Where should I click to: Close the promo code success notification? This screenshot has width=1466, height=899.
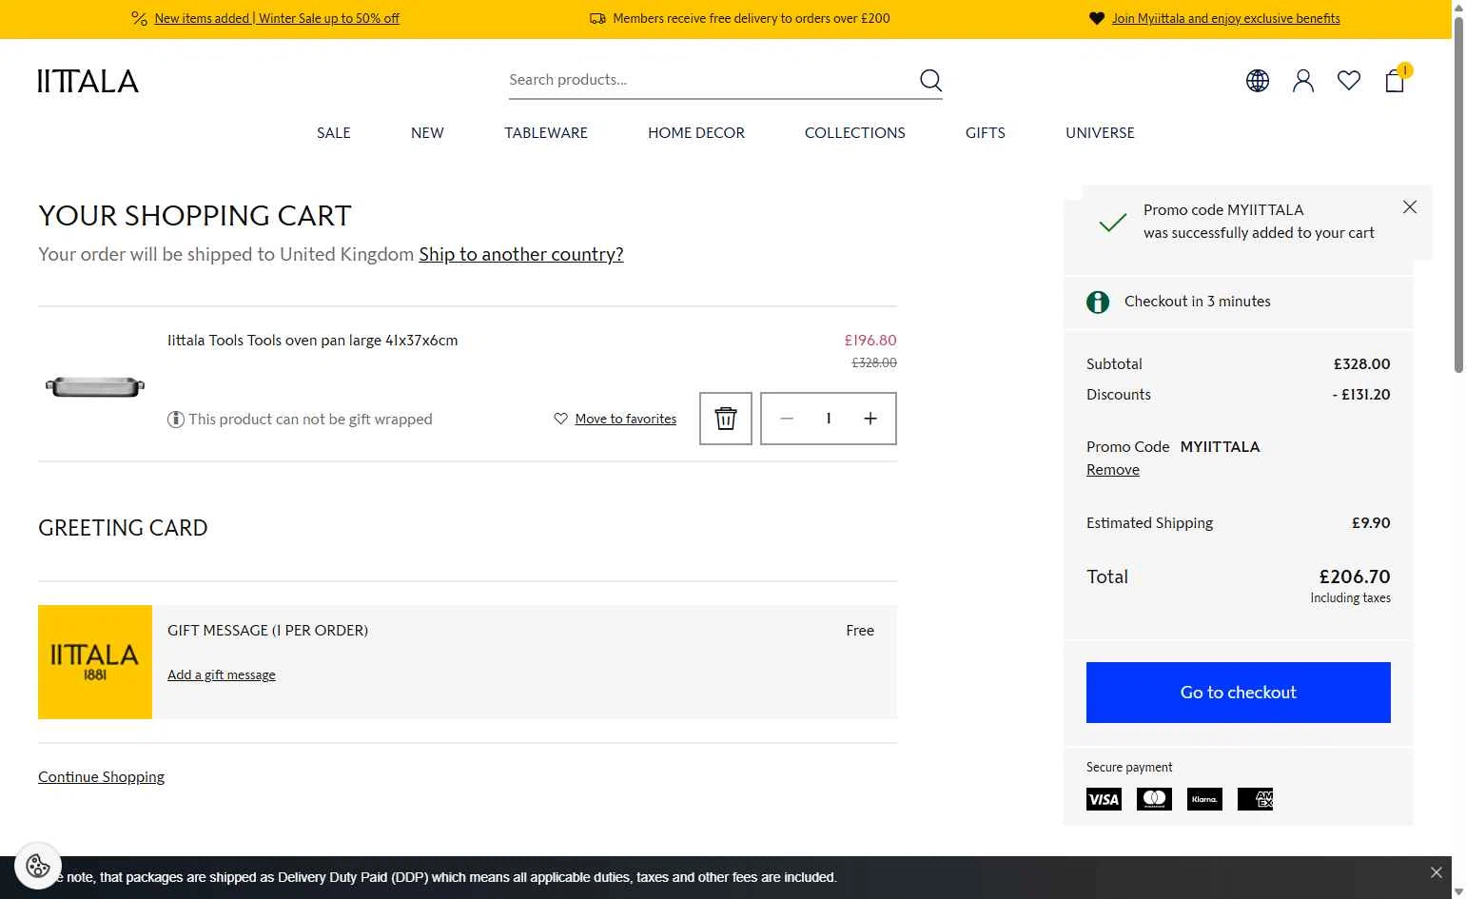(1410, 207)
